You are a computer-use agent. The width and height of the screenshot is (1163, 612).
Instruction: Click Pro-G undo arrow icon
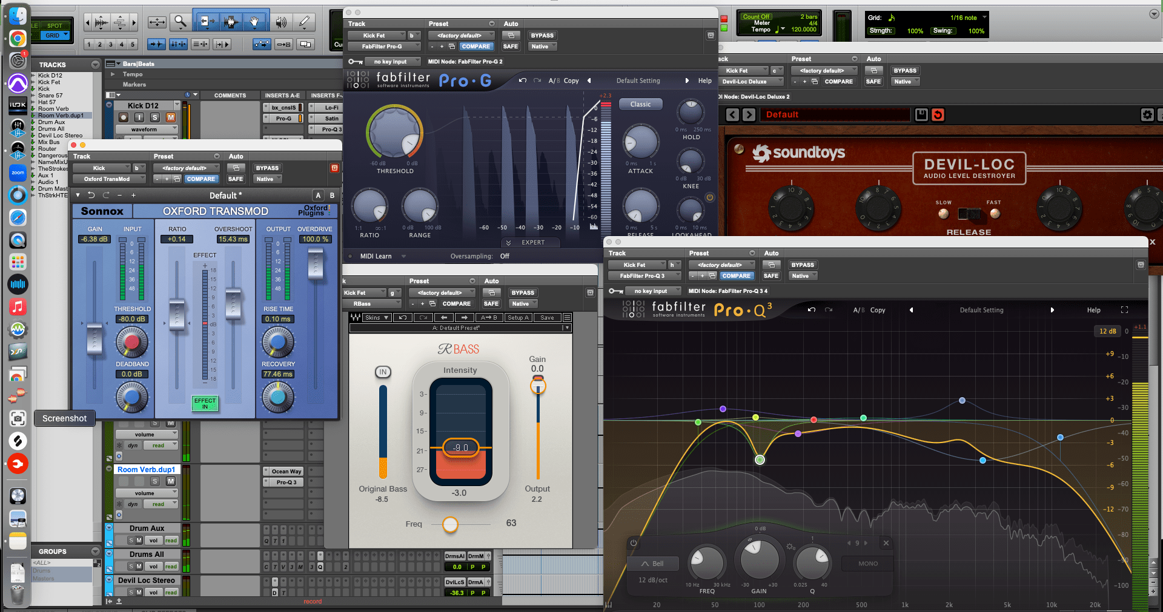point(523,81)
